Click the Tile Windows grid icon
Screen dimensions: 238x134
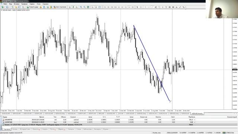pos(88,7)
